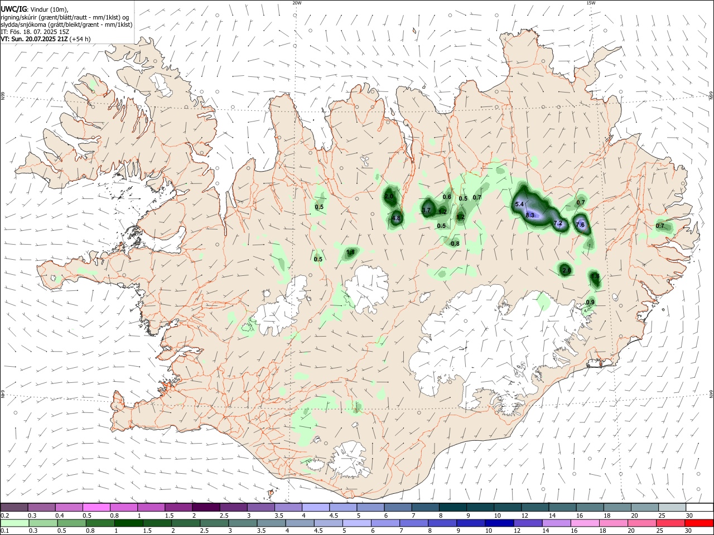Click the 15W longitude label

click(591, 3)
